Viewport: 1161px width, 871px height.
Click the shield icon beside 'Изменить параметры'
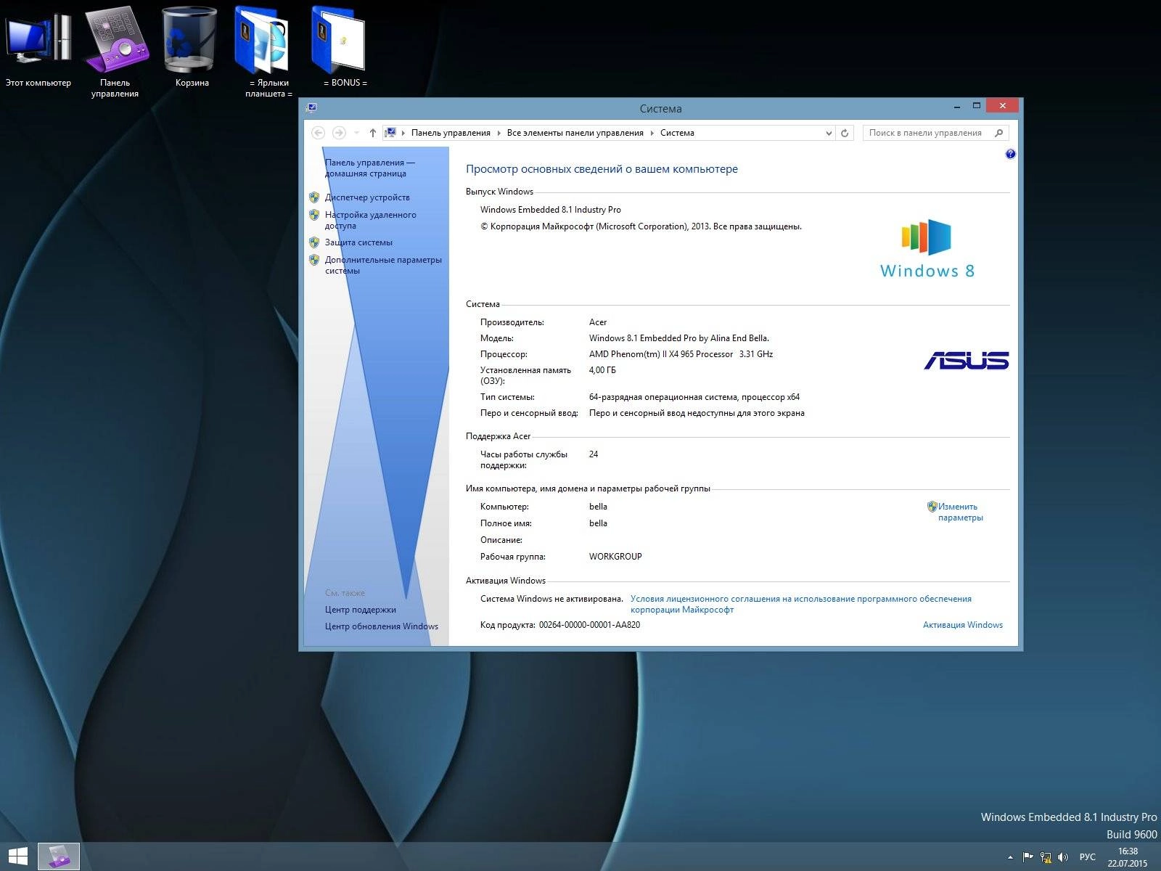pyautogui.click(x=932, y=507)
